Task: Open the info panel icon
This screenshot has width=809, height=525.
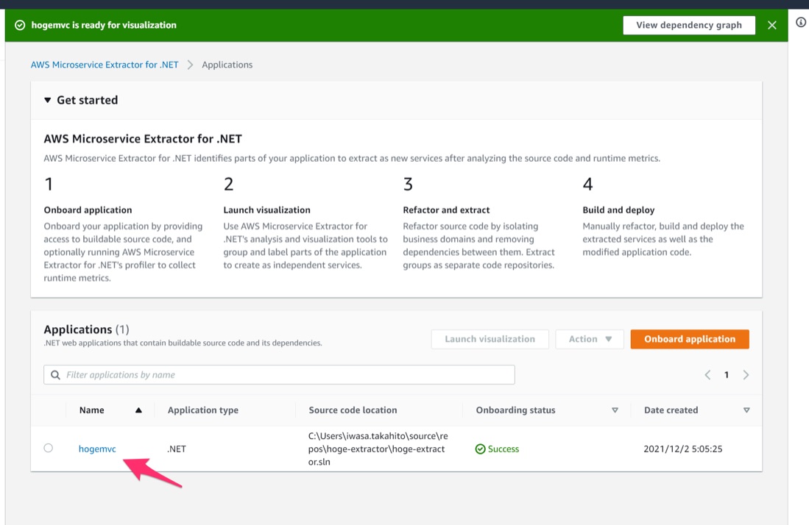Action: [801, 23]
